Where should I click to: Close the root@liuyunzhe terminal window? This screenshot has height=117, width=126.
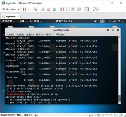click(x=118, y=30)
